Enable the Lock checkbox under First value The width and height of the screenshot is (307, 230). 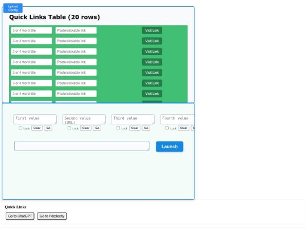[20, 128]
